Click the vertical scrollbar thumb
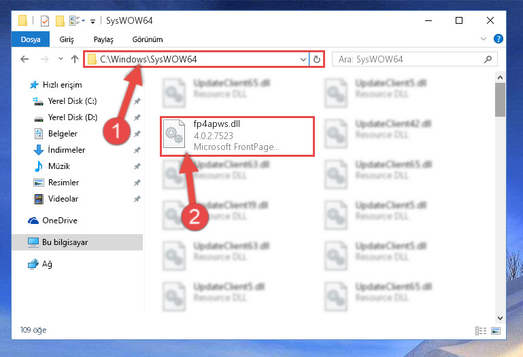 point(500,100)
